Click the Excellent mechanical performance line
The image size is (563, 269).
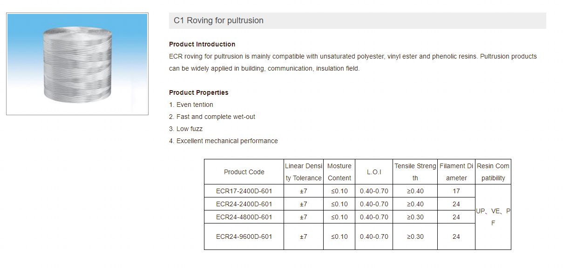click(x=224, y=141)
